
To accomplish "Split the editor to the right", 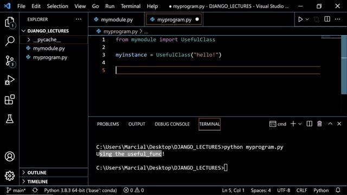I will [x=327, y=19].
